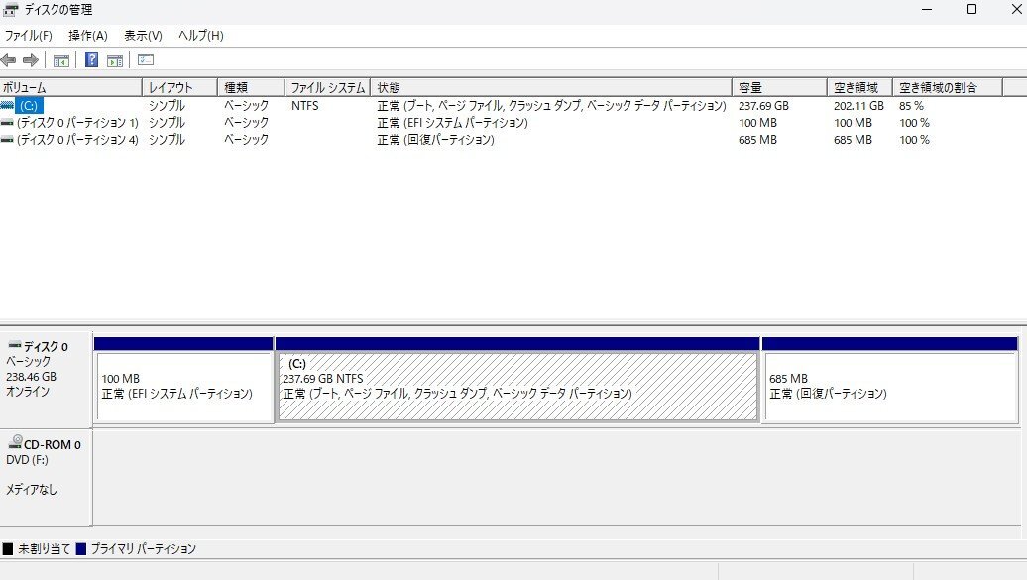The height and width of the screenshot is (580, 1027).
Task: Click the 未割り当て legend label
Action: [x=44, y=549]
